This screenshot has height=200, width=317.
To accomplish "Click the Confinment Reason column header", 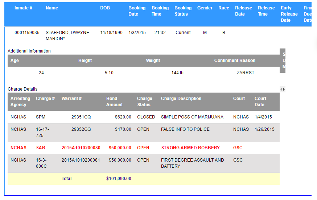I will click(235, 61).
